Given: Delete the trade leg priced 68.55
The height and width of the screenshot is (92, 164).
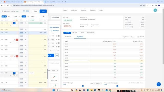Looking at the screenshot, I should point(59,40).
